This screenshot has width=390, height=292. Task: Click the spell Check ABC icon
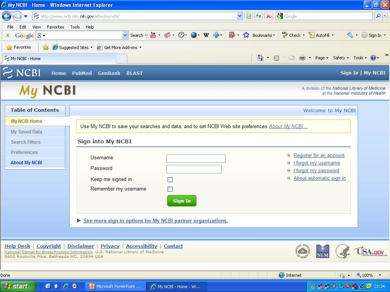point(285,35)
